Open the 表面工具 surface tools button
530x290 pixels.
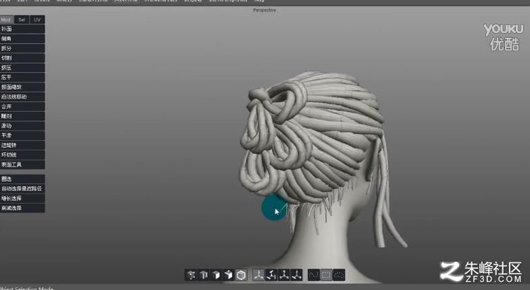coord(22,165)
